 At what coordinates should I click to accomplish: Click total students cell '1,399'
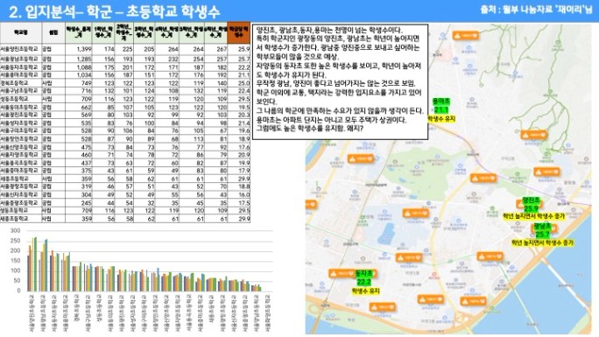point(78,49)
